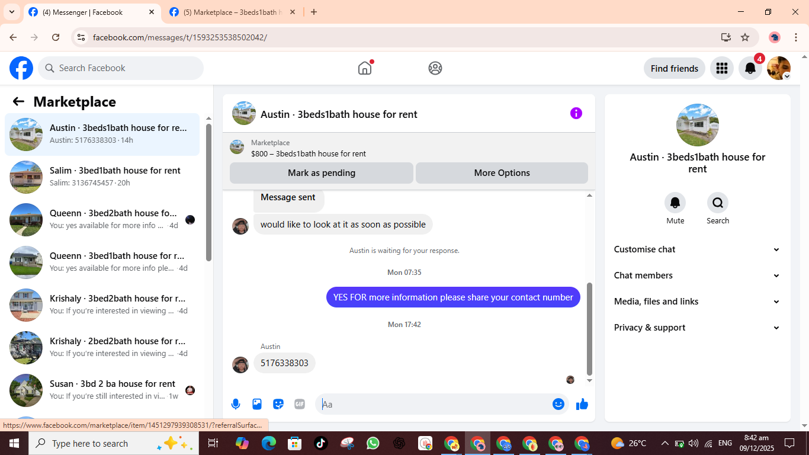Choose a GIF icon
The image size is (809, 455).
coord(300,404)
